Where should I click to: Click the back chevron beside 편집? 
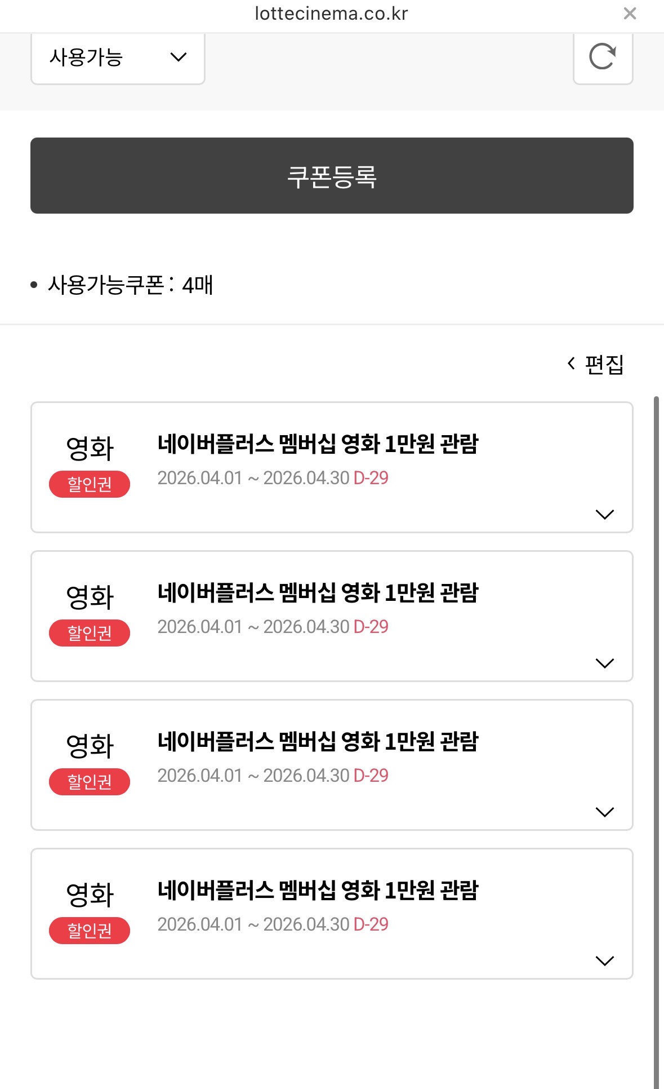pos(571,364)
